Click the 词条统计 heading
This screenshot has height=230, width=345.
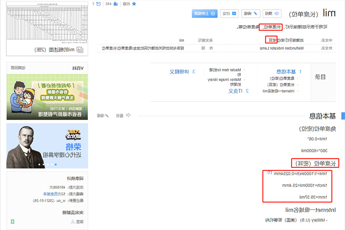point(75,178)
